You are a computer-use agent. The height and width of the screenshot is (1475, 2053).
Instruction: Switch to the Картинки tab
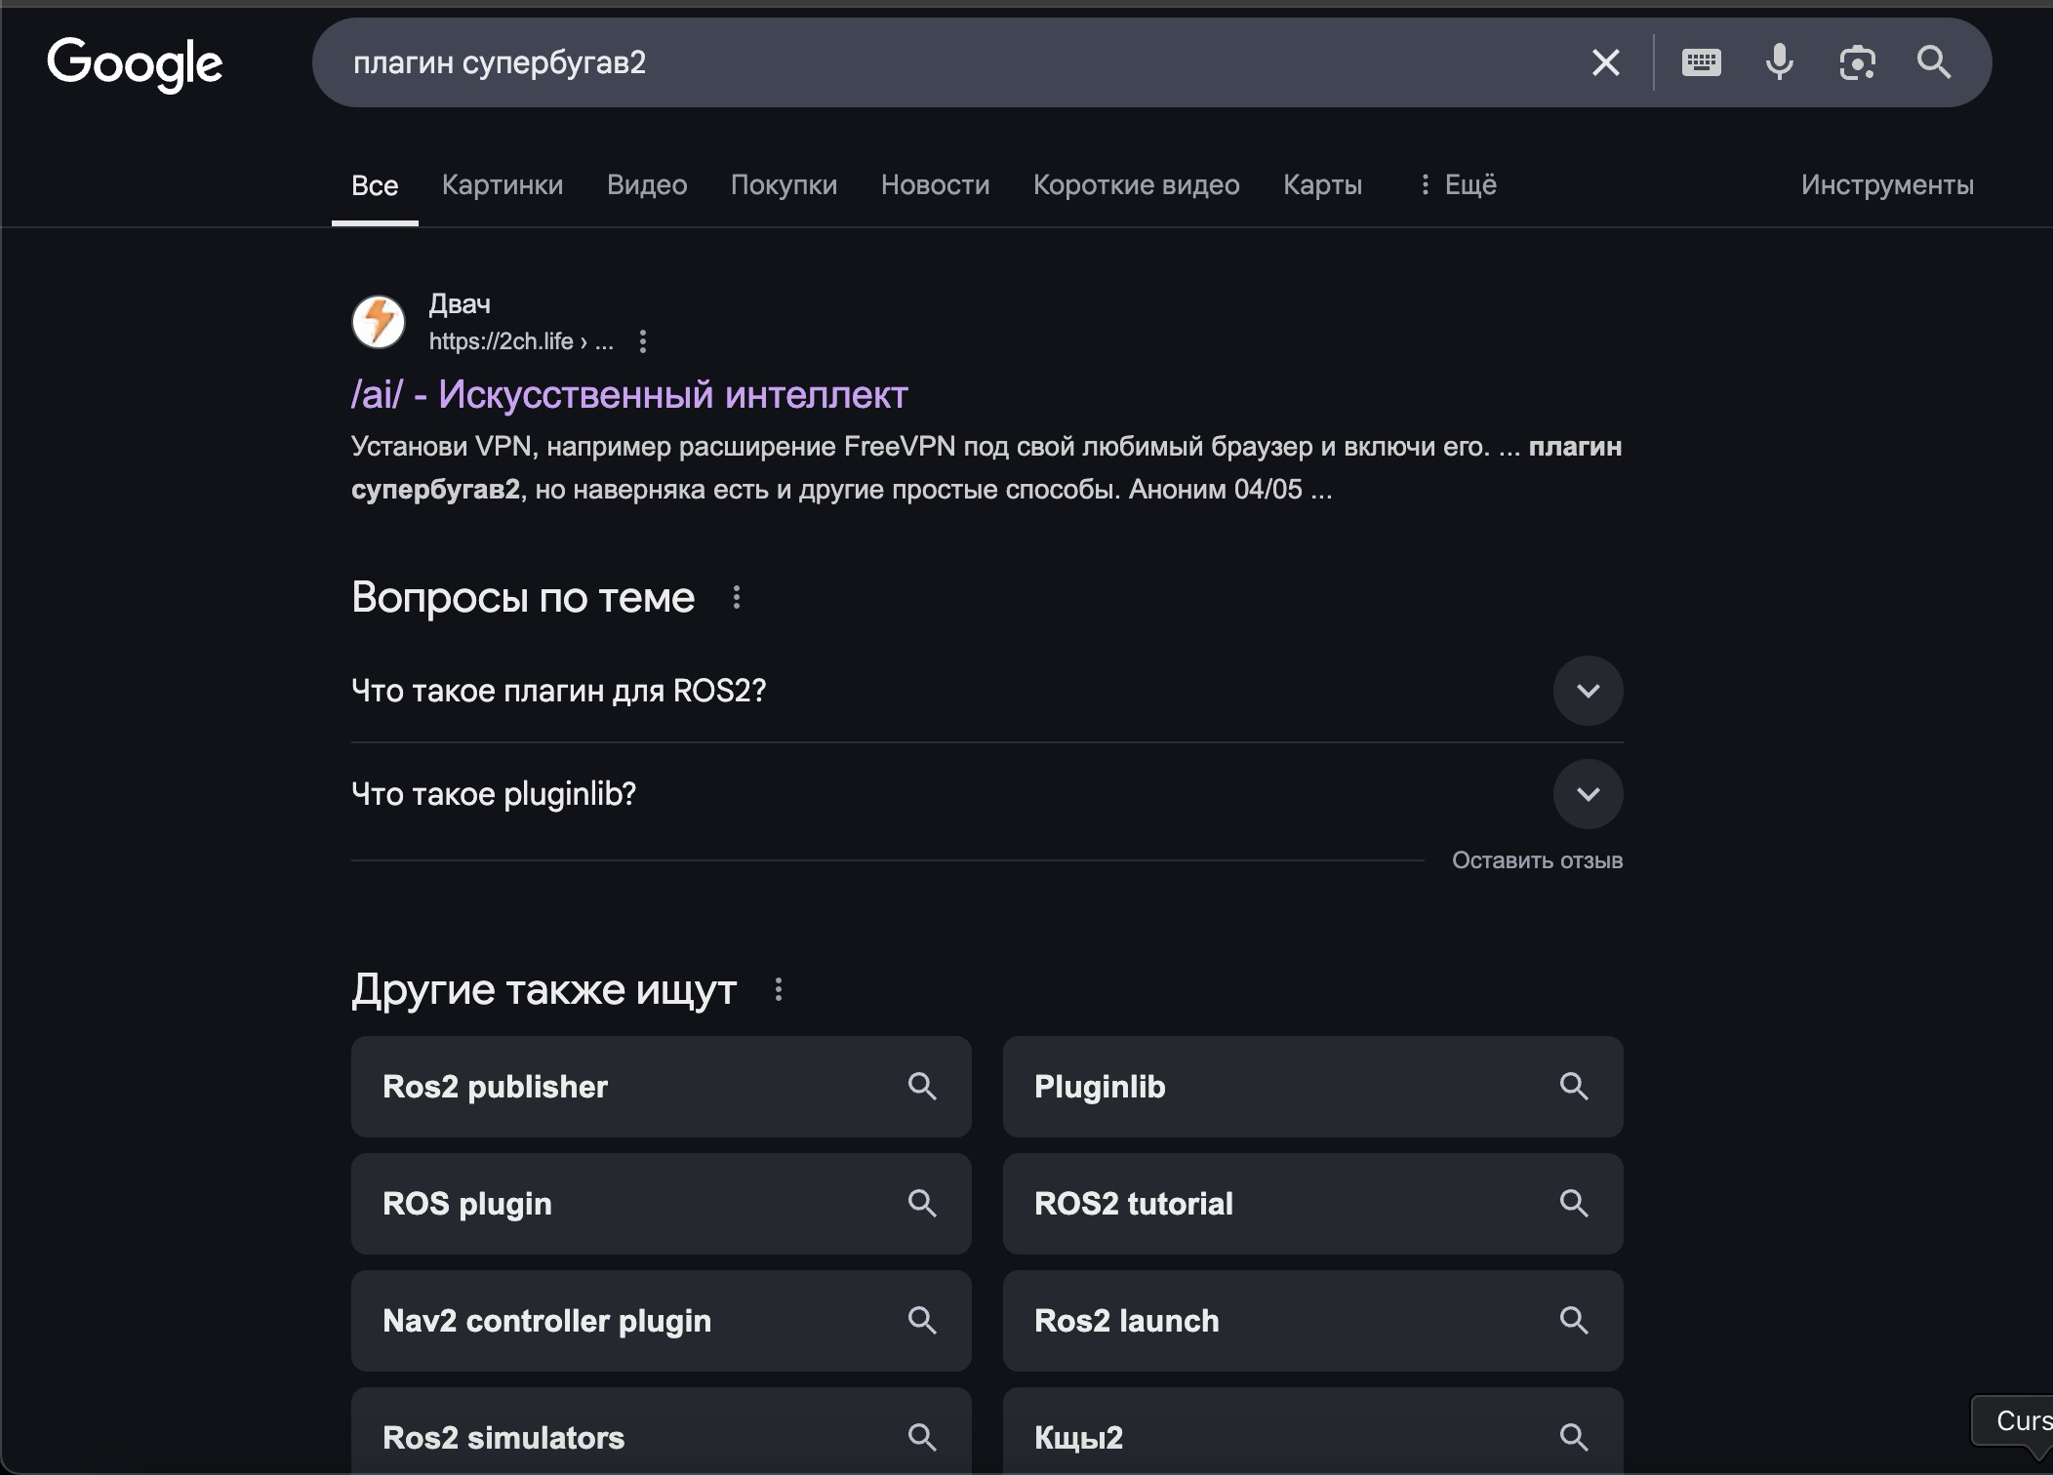pos(502,184)
